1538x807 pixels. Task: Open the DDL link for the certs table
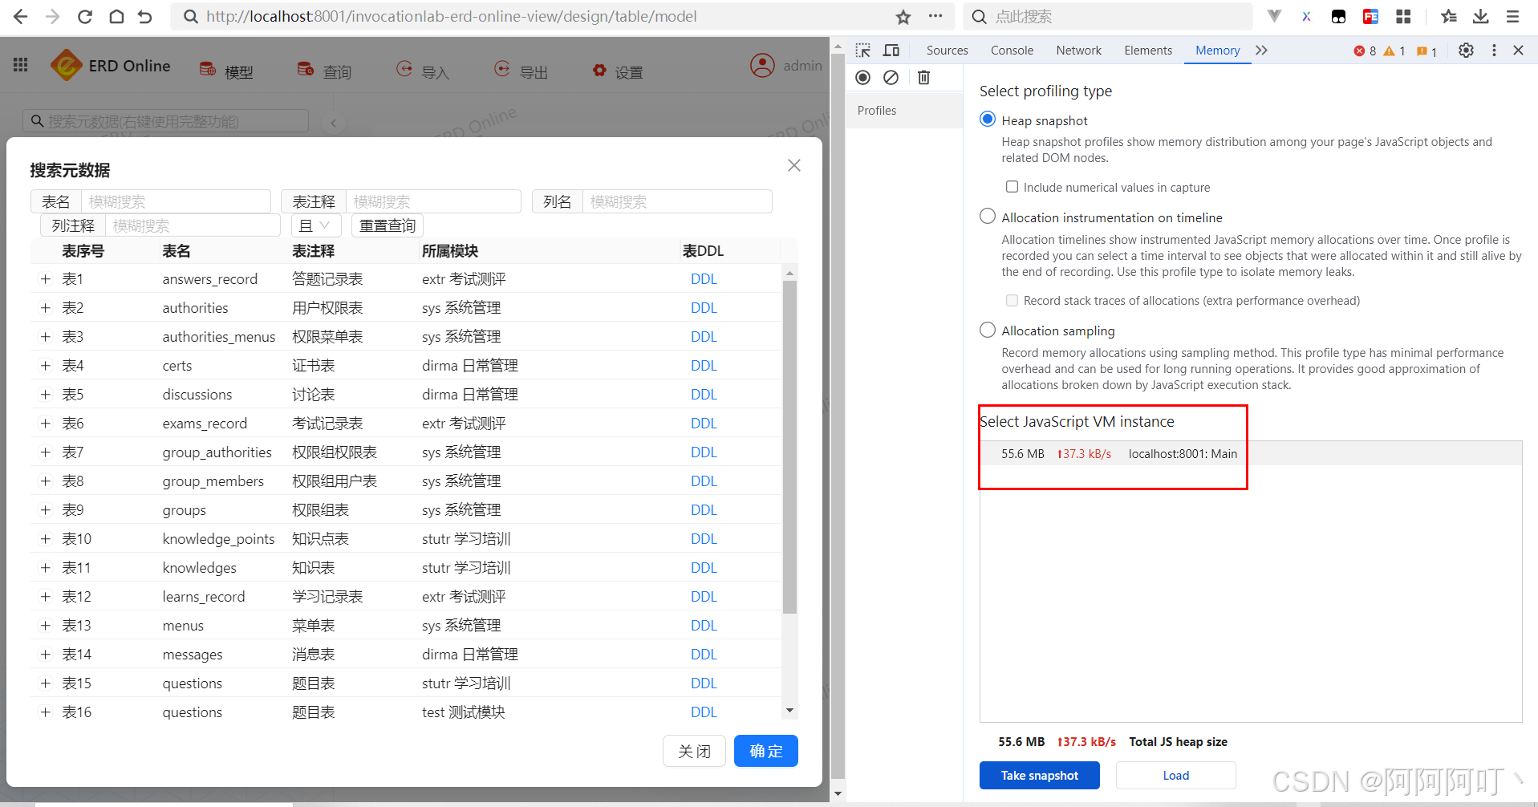[703, 365]
